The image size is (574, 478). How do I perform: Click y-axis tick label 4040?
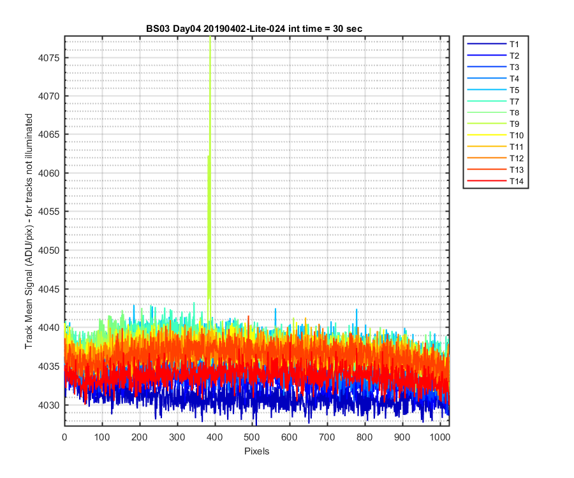(48, 328)
